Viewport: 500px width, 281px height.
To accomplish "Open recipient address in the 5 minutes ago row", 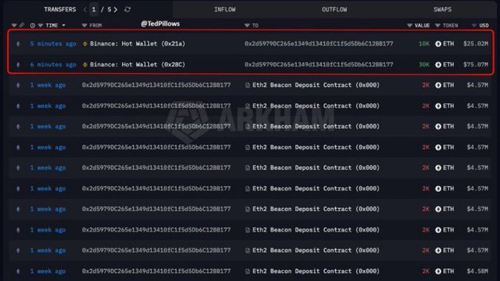I will pos(319,44).
